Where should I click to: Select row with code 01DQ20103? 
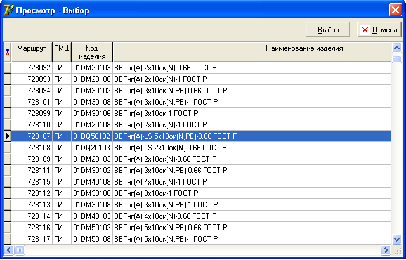[202, 148]
